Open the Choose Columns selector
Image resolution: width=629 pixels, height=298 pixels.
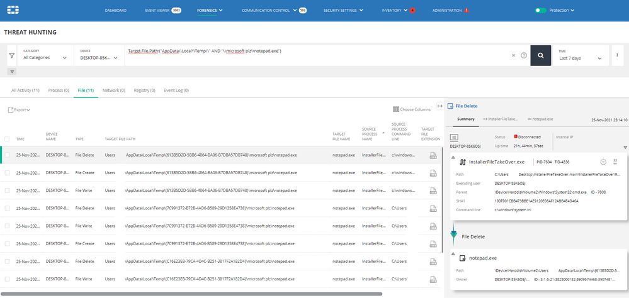(412, 109)
